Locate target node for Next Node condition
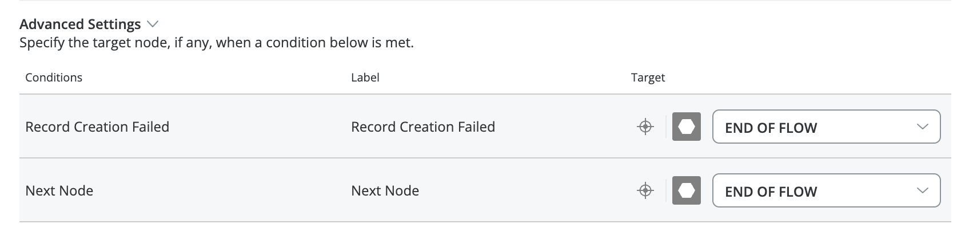The image size is (957, 236). click(645, 190)
